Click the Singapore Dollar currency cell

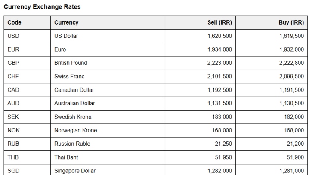75,171
